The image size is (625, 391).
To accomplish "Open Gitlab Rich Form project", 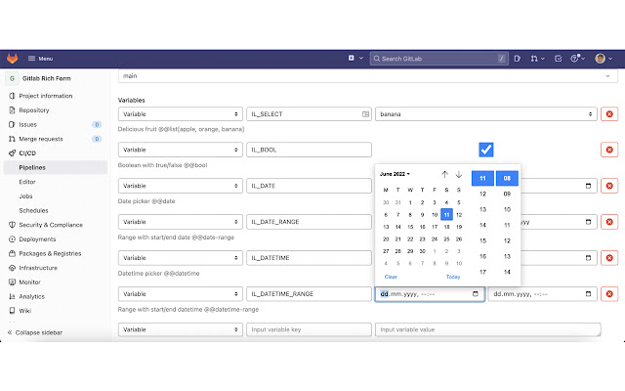I will [x=46, y=78].
